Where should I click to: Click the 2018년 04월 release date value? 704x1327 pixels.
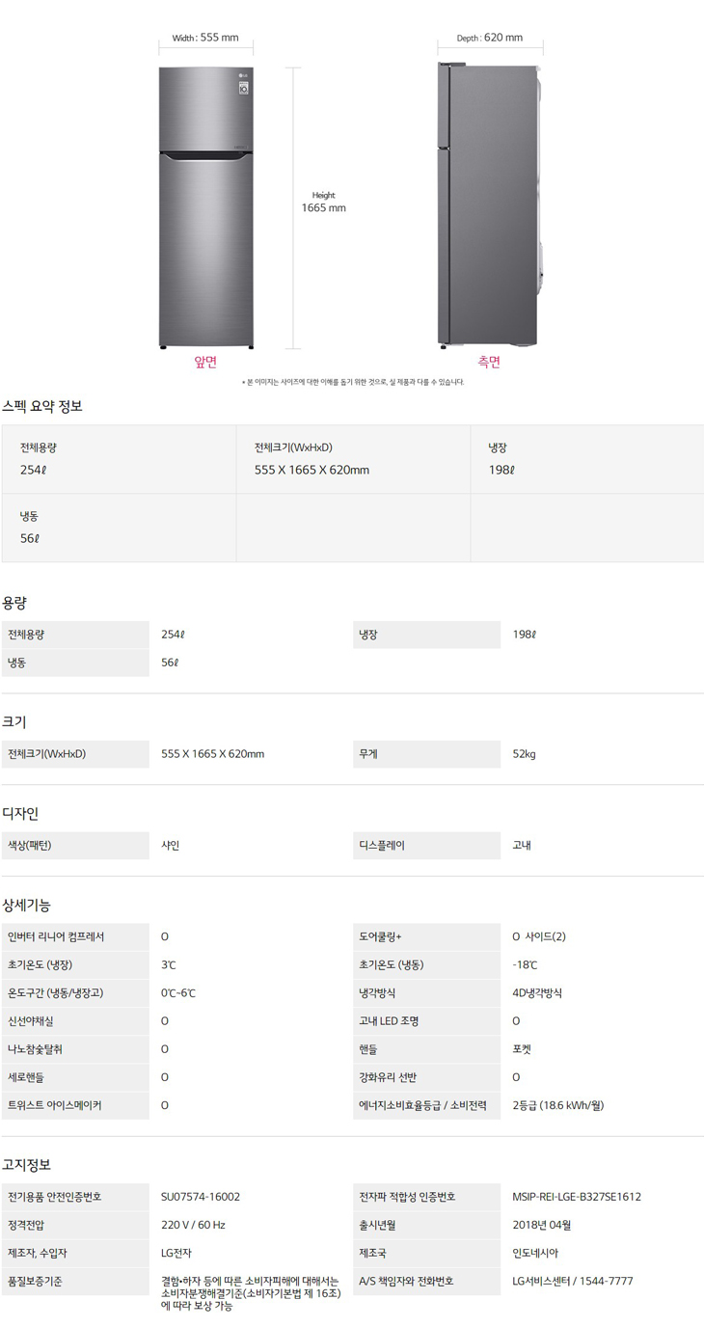(x=542, y=1225)
